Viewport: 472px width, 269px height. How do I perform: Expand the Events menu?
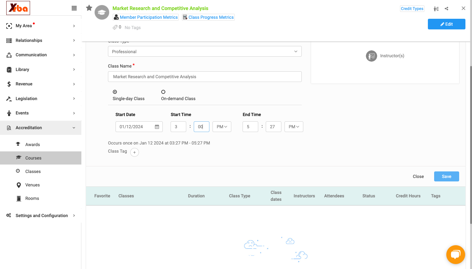tap(41, 113)
